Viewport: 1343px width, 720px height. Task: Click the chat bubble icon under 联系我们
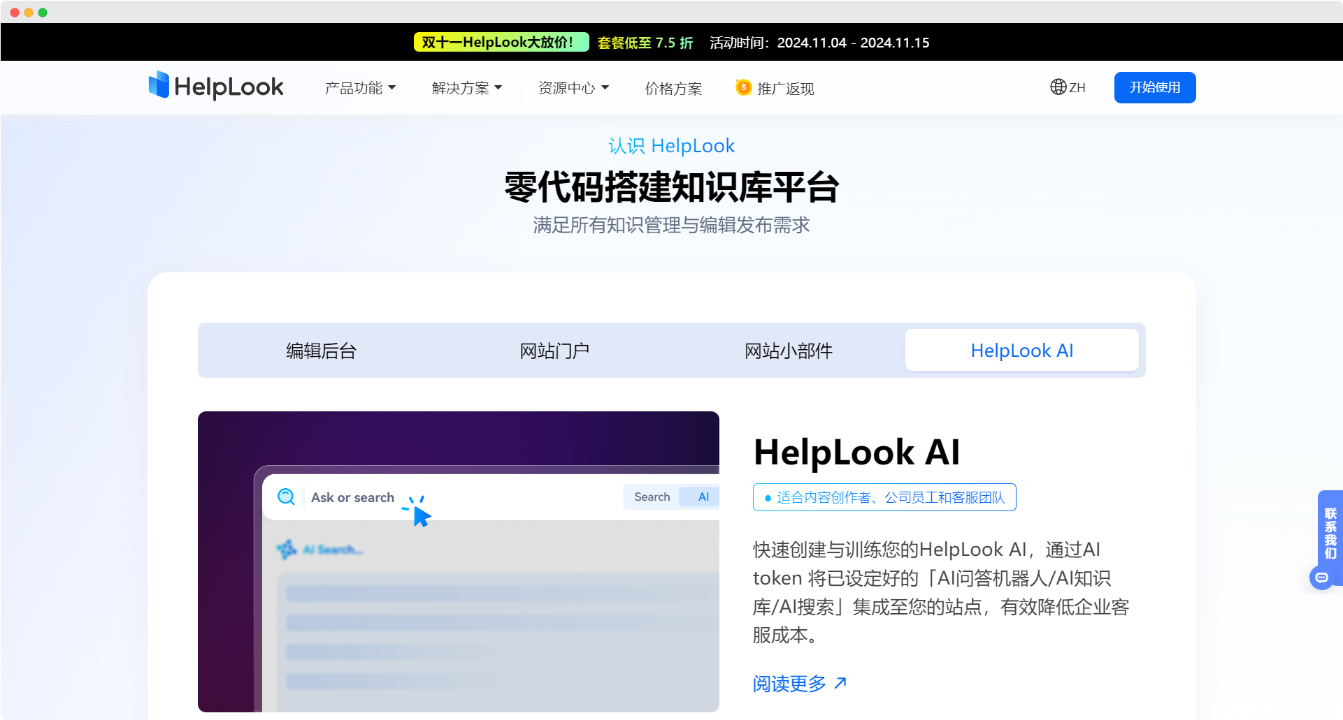[x=1321, y=578]
